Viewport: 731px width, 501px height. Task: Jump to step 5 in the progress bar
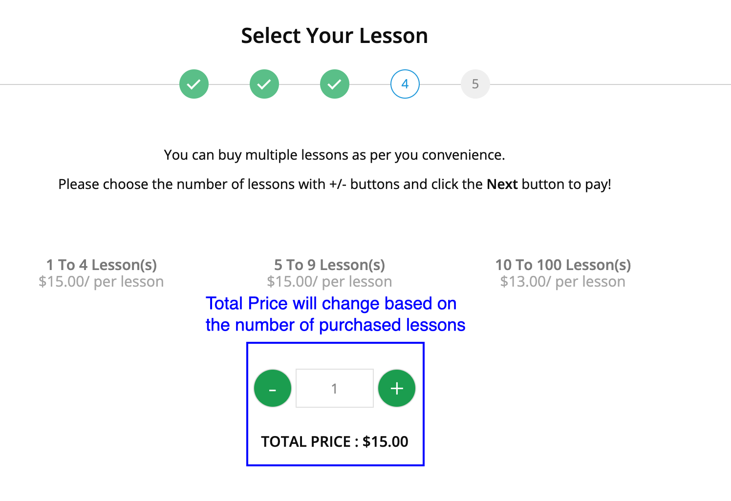coord(475,84)
